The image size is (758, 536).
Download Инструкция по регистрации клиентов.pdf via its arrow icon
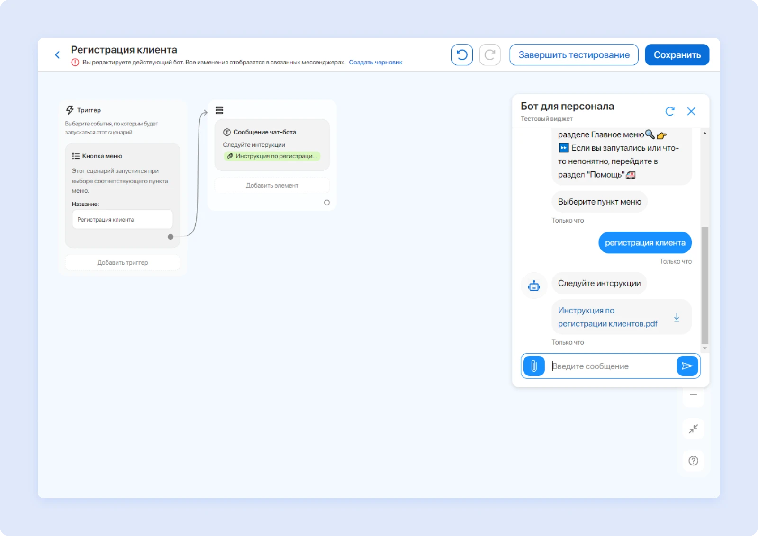pyautogui.click(x=677, y=317)
